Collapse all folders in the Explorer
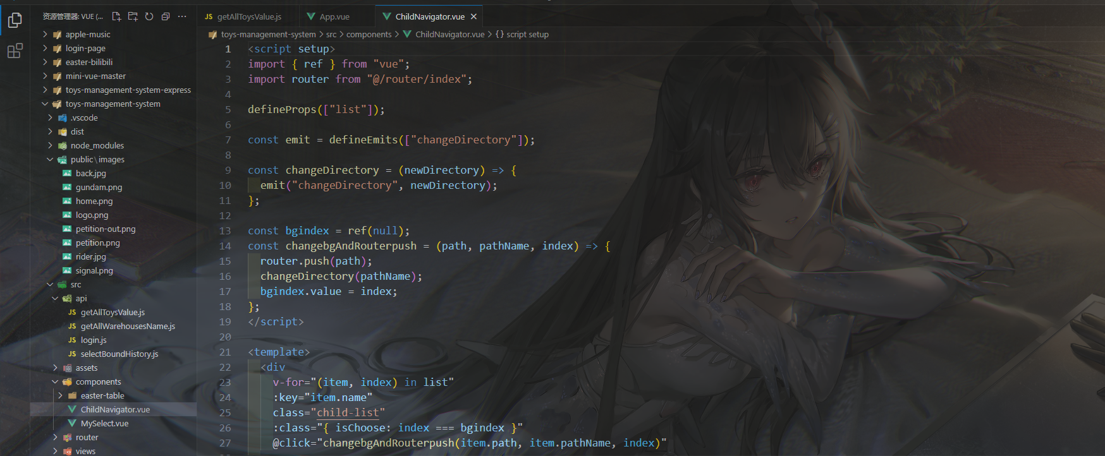The width and height of the screenshot is (1105, 456). click(166, 16)
